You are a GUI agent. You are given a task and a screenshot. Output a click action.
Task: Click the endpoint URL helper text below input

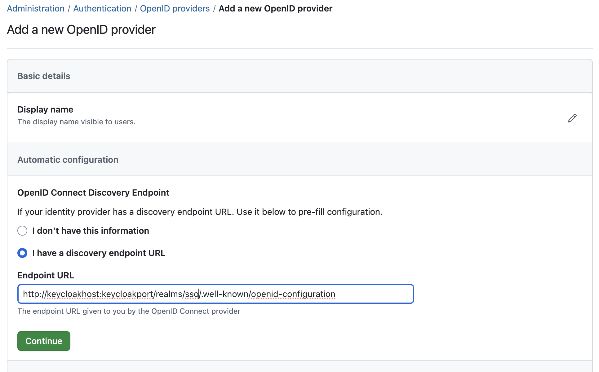coord(129,311)
